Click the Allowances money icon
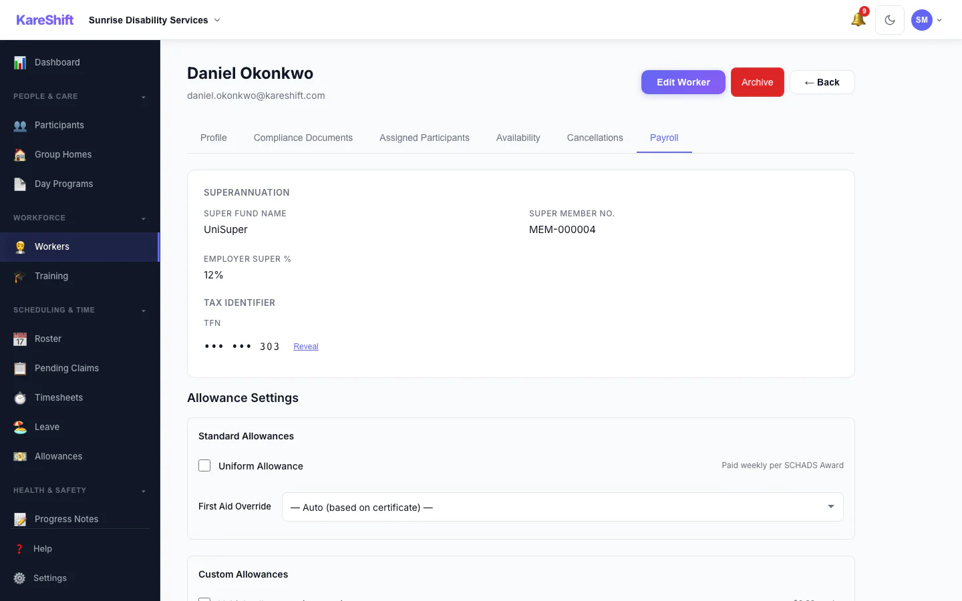Screen dimensions: 962x601 click(x=20, y=457)
